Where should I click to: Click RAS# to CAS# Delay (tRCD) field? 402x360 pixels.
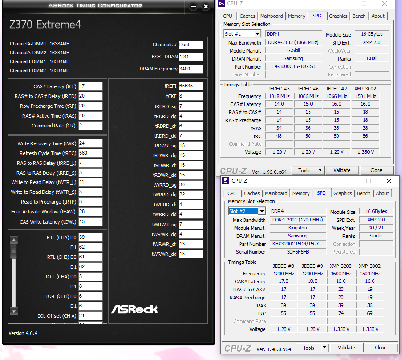tap(90, 96)
